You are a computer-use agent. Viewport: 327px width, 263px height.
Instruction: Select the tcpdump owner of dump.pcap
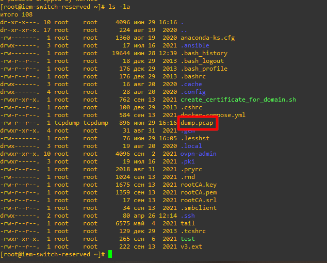[67, 123]
